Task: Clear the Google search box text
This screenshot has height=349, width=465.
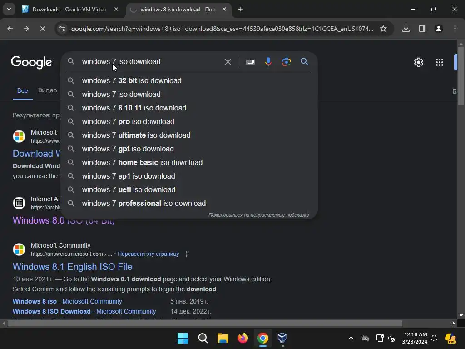Action: pyautogui.click(x=228, y=62)
